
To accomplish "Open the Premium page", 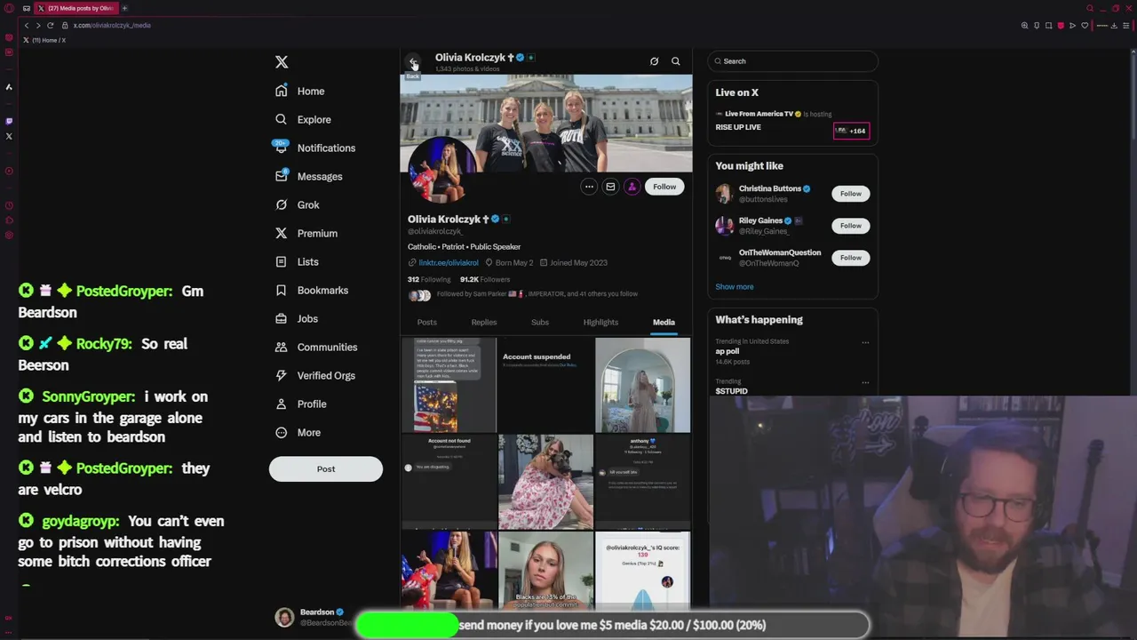I will coord(306,233).
